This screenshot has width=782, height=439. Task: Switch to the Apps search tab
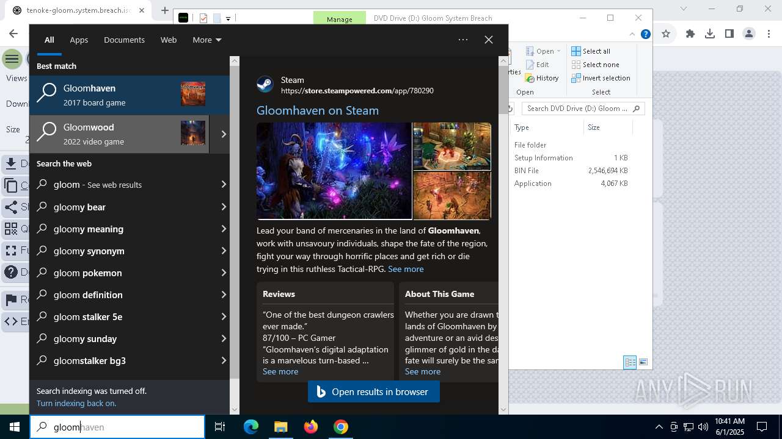tap(79, 40)
